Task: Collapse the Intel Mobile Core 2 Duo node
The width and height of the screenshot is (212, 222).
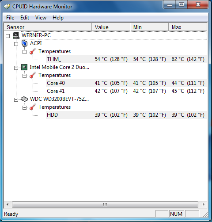Action: [16, 68]
